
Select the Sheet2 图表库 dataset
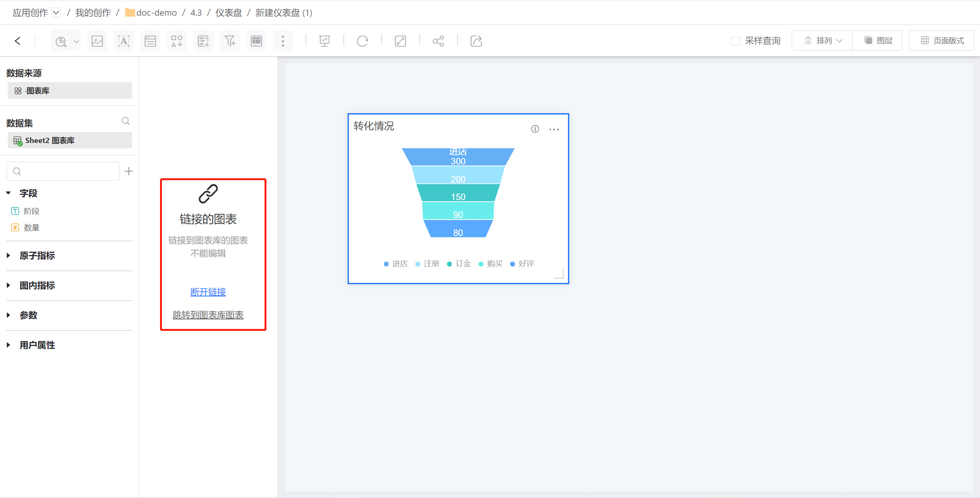[x=70, y=140]
